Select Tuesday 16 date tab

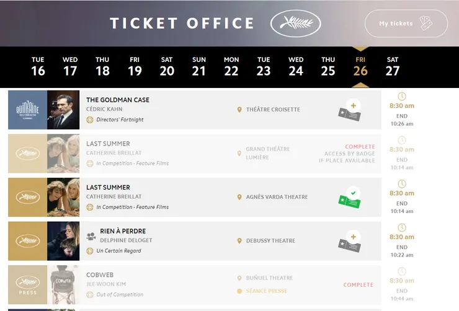tap(38, 66)
